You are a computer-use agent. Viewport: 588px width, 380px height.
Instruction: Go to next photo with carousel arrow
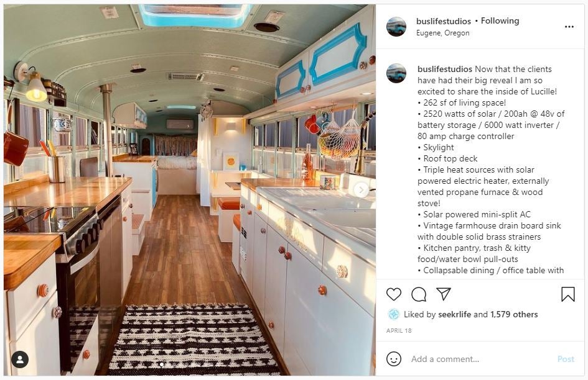[361, 190]
